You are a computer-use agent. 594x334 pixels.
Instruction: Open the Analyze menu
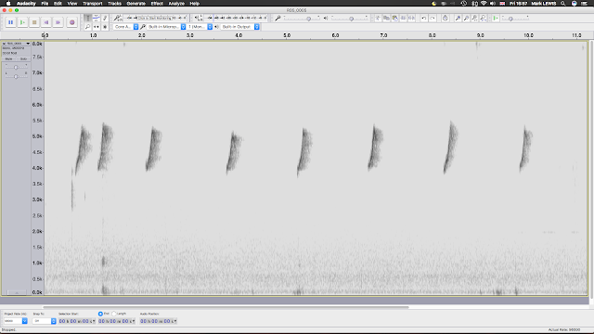pyautogui.click(x=176, y=4)
